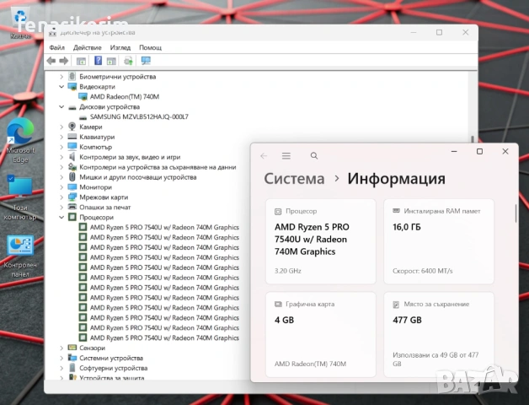Select Опашки за печат item

[105, 208]
